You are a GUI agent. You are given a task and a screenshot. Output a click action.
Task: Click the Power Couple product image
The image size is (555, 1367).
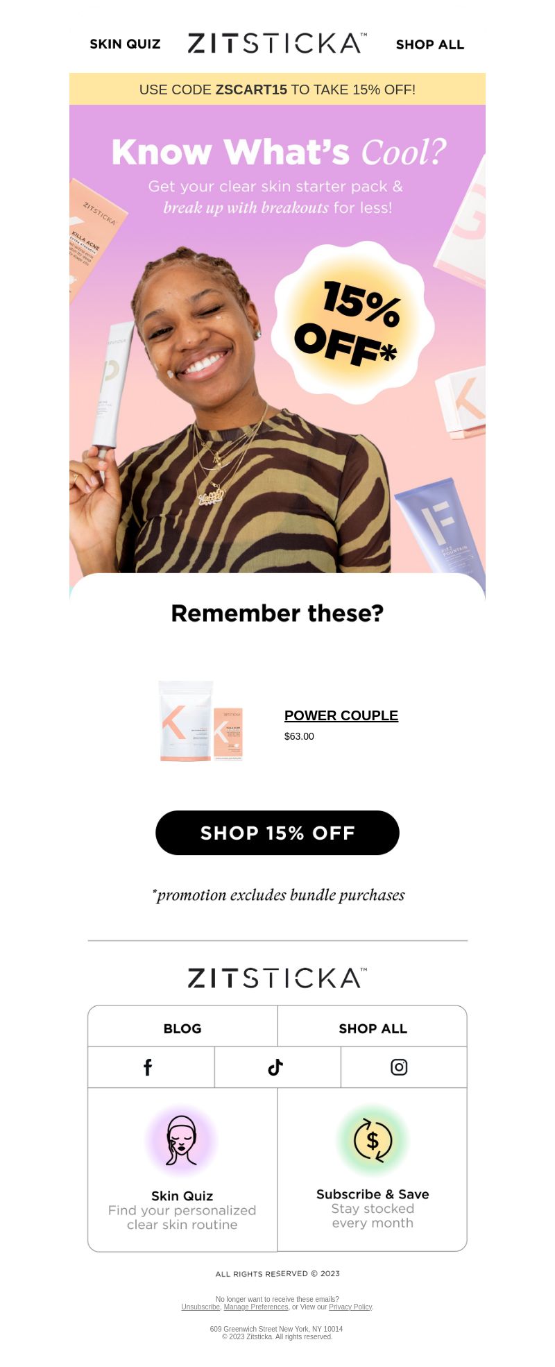201,721
